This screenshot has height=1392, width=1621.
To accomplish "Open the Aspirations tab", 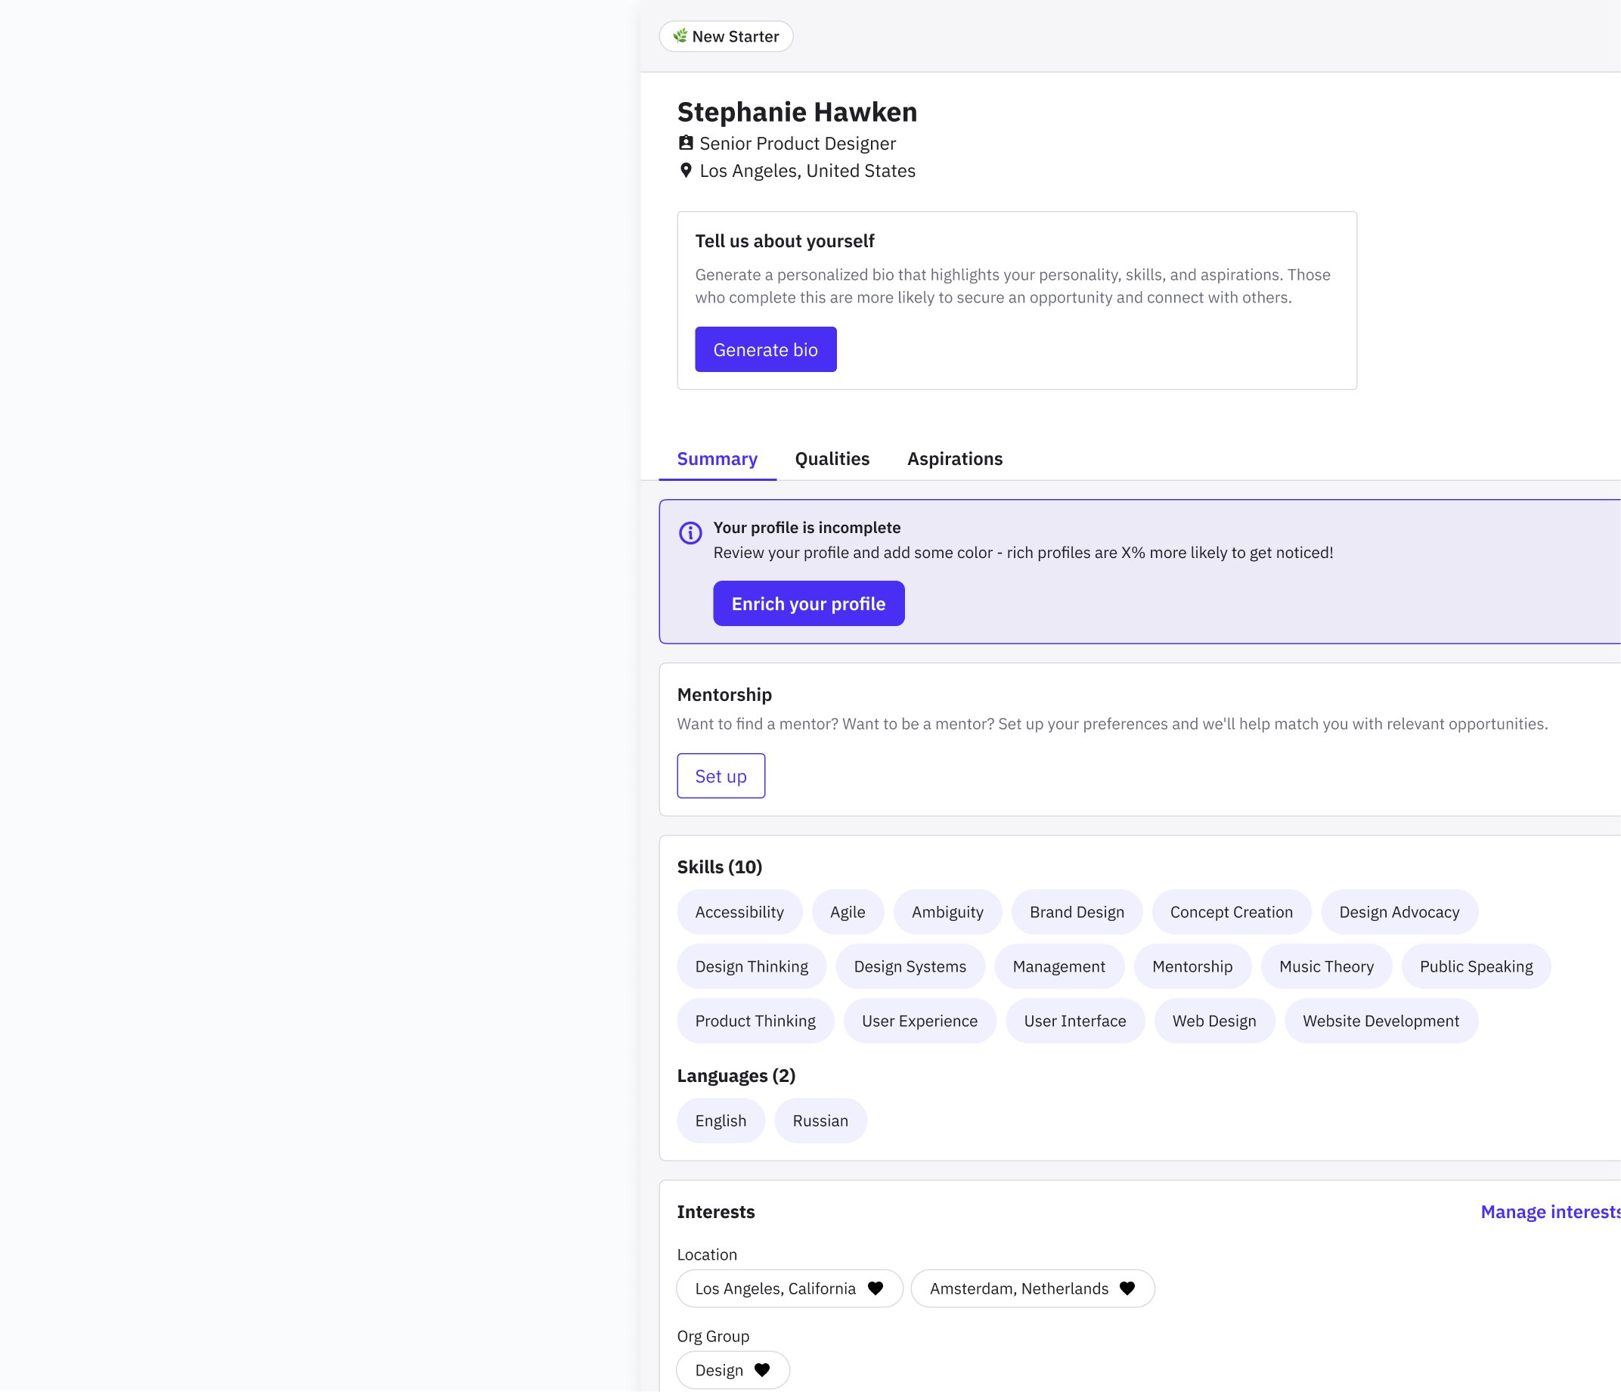I will pyautogui.click(x=953, y=459).
